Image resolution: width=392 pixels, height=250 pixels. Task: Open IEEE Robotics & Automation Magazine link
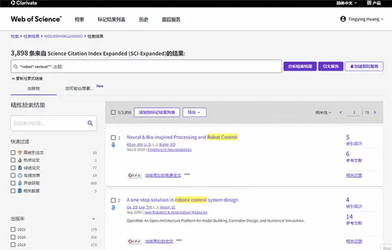tap(176, 213)
